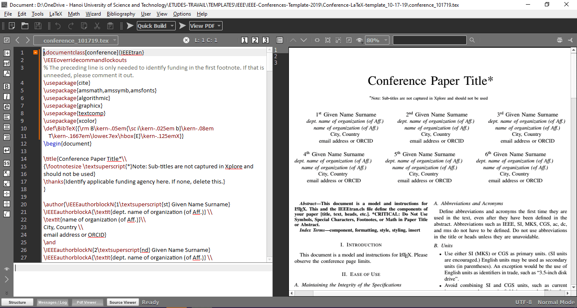Insert a square root with the sqrt icon
Screen dimensions: 577x308
(x=6, y=213)
